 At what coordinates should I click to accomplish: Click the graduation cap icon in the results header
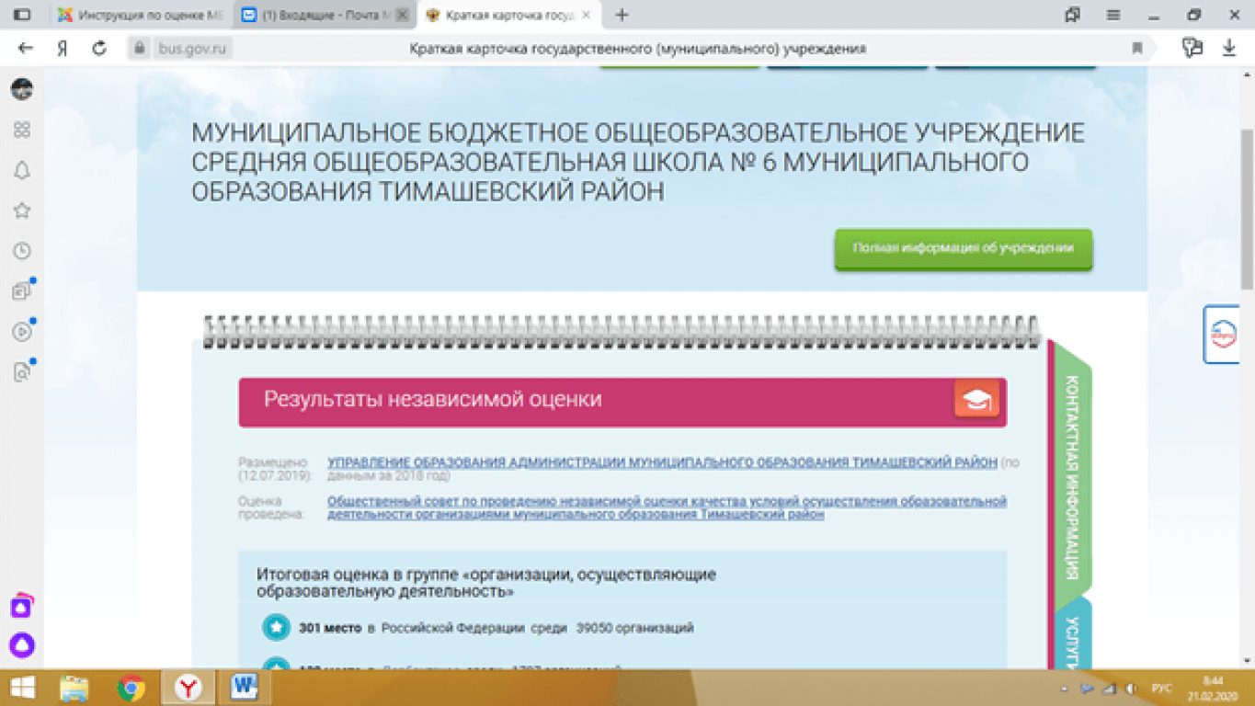(976, 400)
